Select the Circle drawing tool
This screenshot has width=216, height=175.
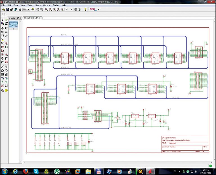[x=2, y=71]
